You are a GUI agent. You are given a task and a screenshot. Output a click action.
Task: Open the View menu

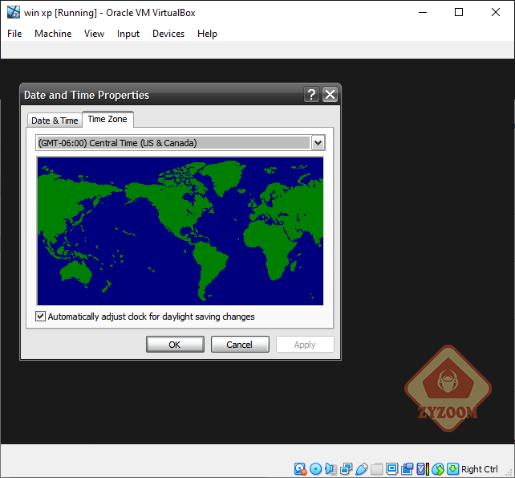tap(94, 34)
